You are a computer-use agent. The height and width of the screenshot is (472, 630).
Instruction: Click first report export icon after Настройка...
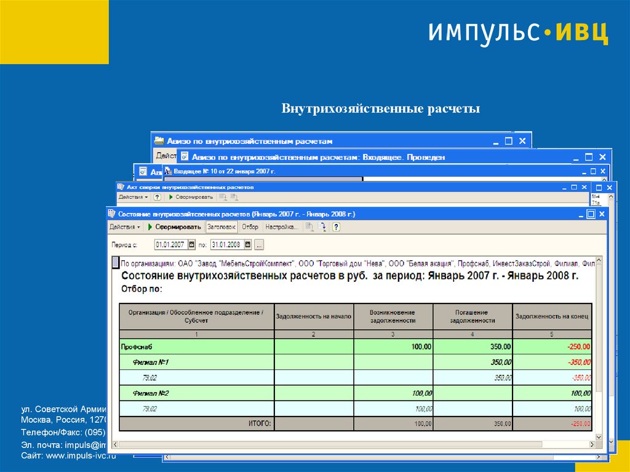[x=309, y=227]
